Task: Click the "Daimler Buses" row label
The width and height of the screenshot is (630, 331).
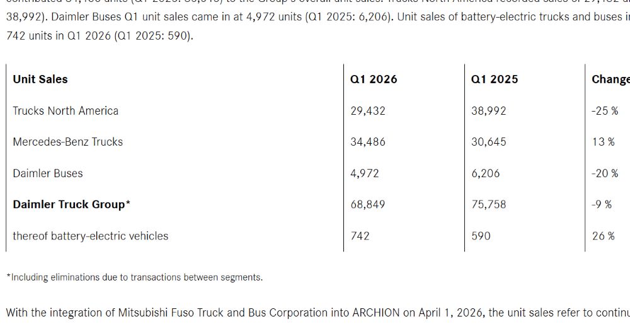Action: coord(48,173)
